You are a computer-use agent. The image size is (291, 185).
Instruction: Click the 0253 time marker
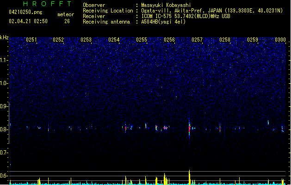[86, 40]
